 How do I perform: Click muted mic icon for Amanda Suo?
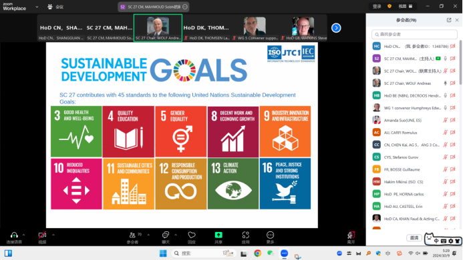[445, 120]
